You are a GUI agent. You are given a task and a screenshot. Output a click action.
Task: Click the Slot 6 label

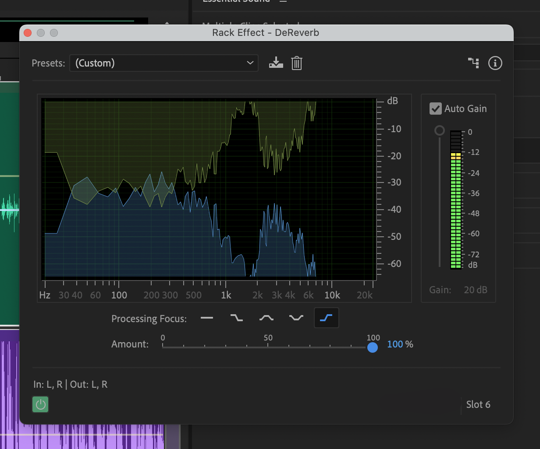point(478,404)
